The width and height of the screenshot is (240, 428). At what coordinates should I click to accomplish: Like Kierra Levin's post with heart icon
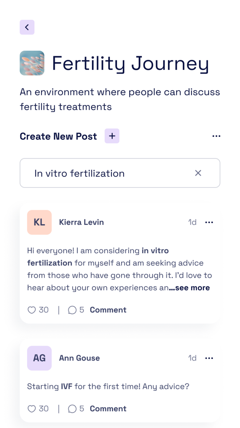tap(32, 310)
